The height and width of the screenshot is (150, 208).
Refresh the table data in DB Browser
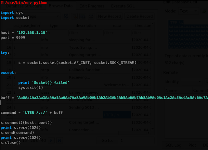[x=66, y=17]
